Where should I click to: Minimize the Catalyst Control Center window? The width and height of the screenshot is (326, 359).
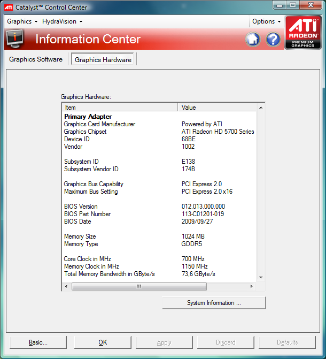pyautogui.click(x=280, y=5)
